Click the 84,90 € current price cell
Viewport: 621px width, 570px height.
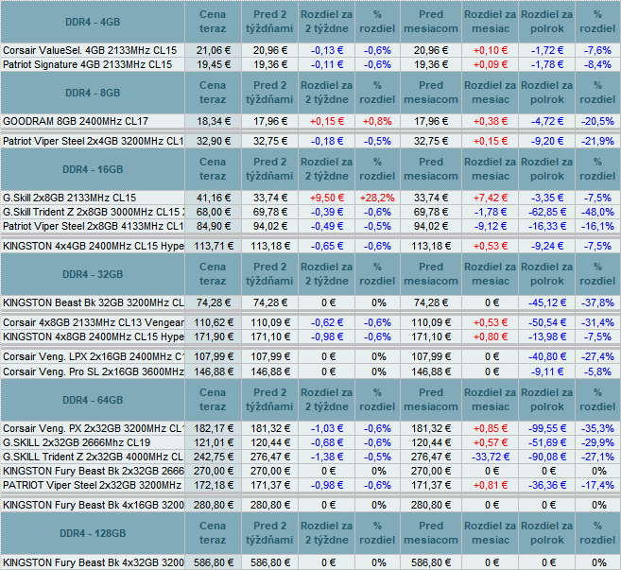[x=213, y=227]
